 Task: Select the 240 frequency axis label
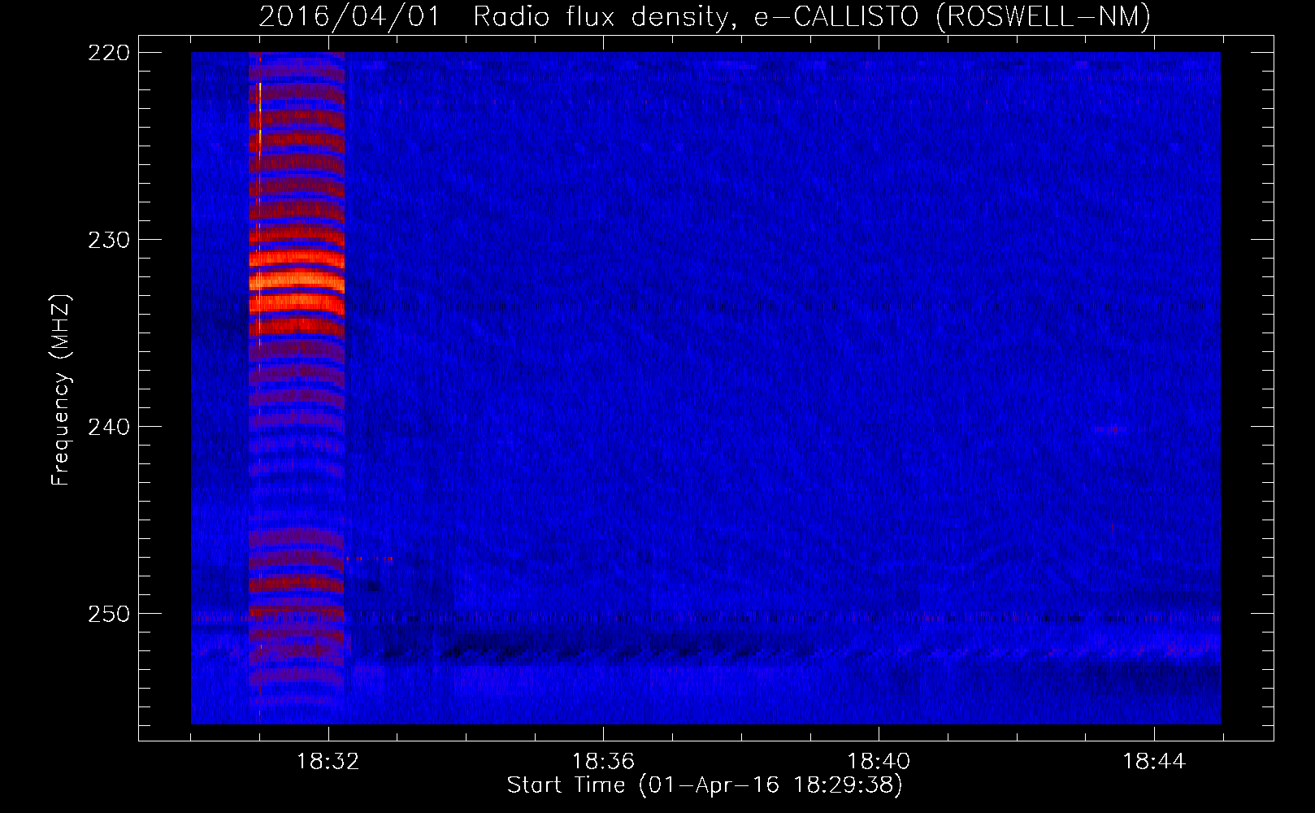click(109, 427)
